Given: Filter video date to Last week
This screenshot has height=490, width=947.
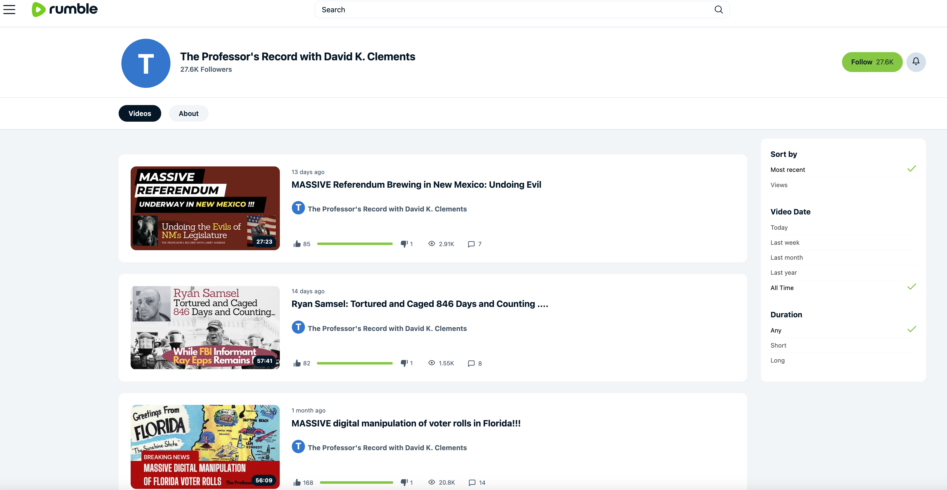Looking at the screenshot, I should click(x=784, y=243).
